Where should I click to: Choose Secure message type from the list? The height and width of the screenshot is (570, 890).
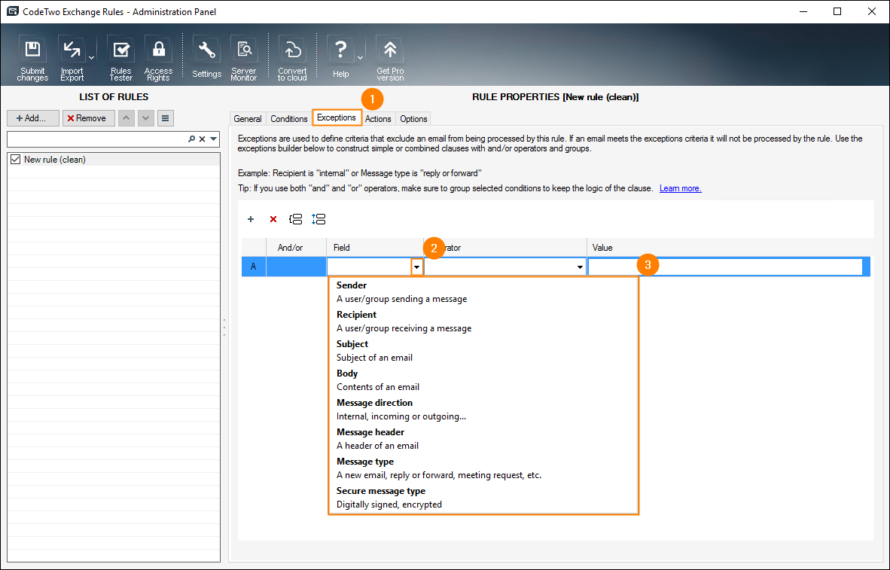(483, 498)
